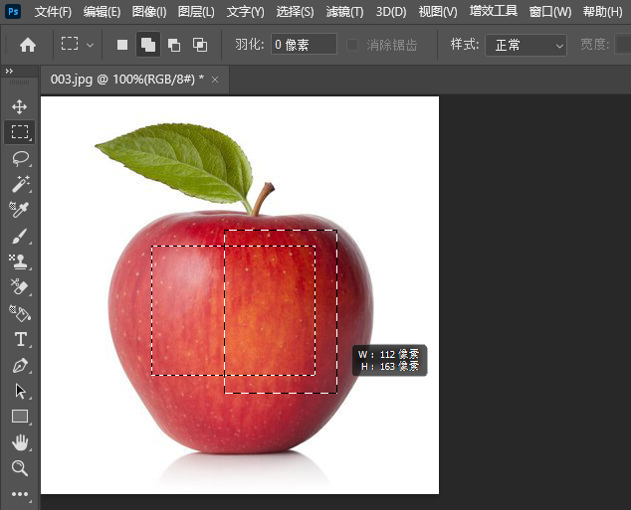This screenshot has height=510, width=631.
Task: Choose Add to Selection mode
Action: tap(148, 45)
